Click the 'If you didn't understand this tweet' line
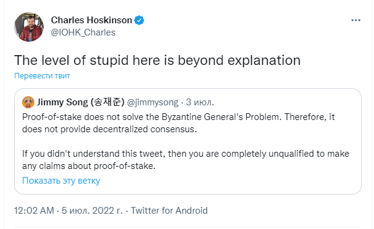 pyautogui.click(x=185, y=154)
